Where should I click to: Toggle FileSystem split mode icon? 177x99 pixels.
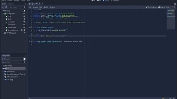[24, 59]
